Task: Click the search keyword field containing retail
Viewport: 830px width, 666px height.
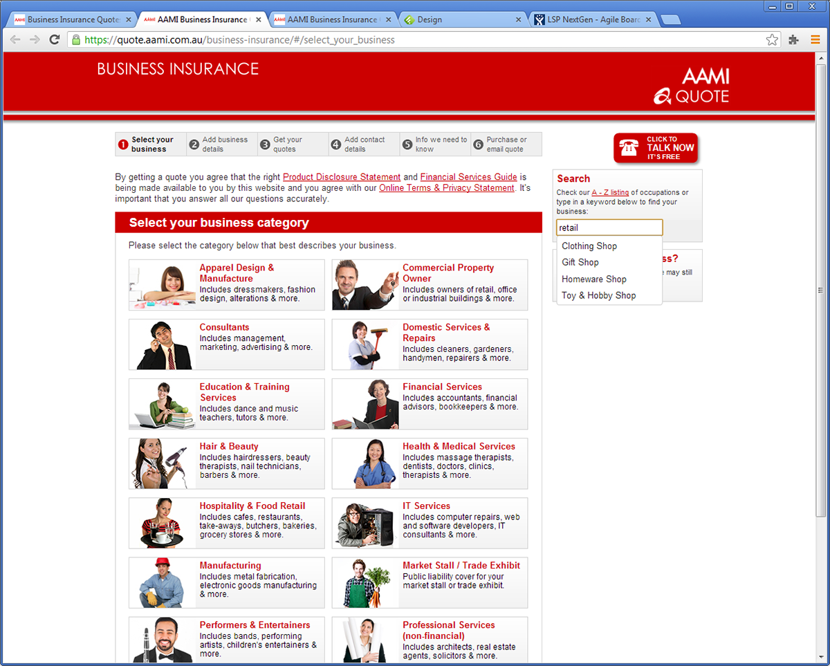Action: [x=609, y=228]
